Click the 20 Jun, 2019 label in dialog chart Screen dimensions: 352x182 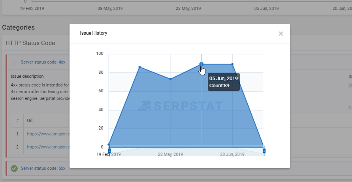[x=232, y=154]
